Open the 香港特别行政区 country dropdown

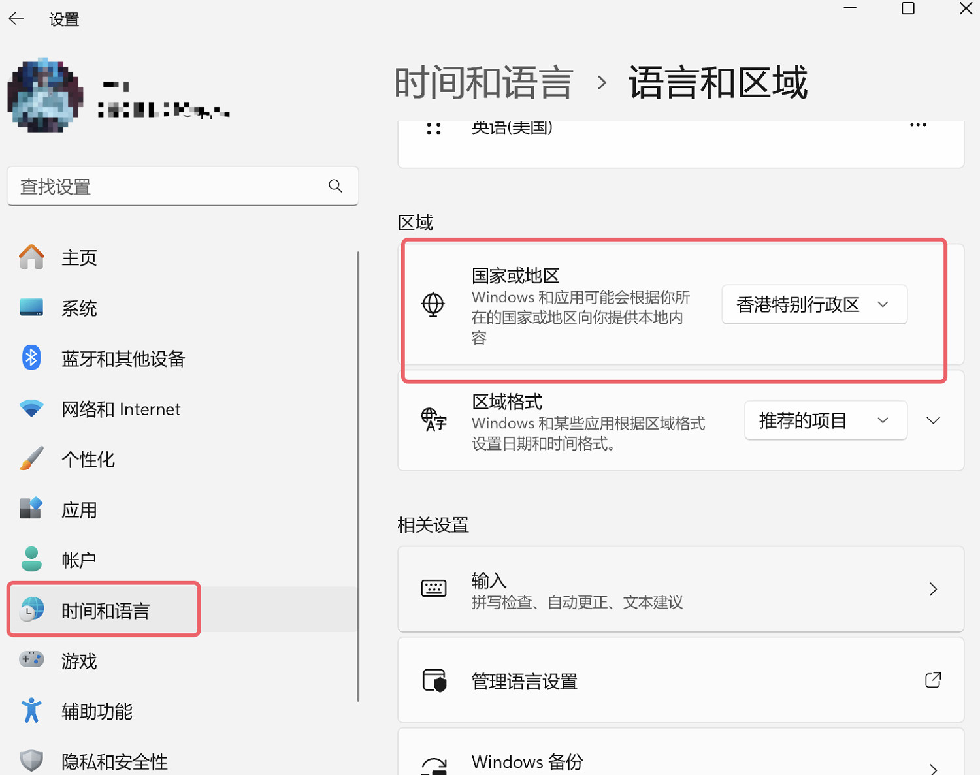(x=813, y=304)
